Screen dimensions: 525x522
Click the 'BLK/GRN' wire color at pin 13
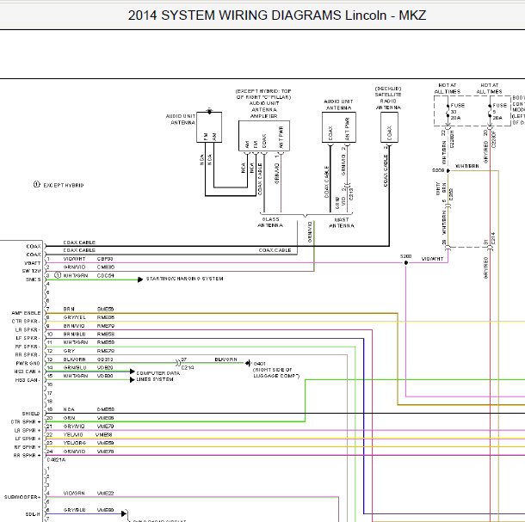(x=75, y=359)
